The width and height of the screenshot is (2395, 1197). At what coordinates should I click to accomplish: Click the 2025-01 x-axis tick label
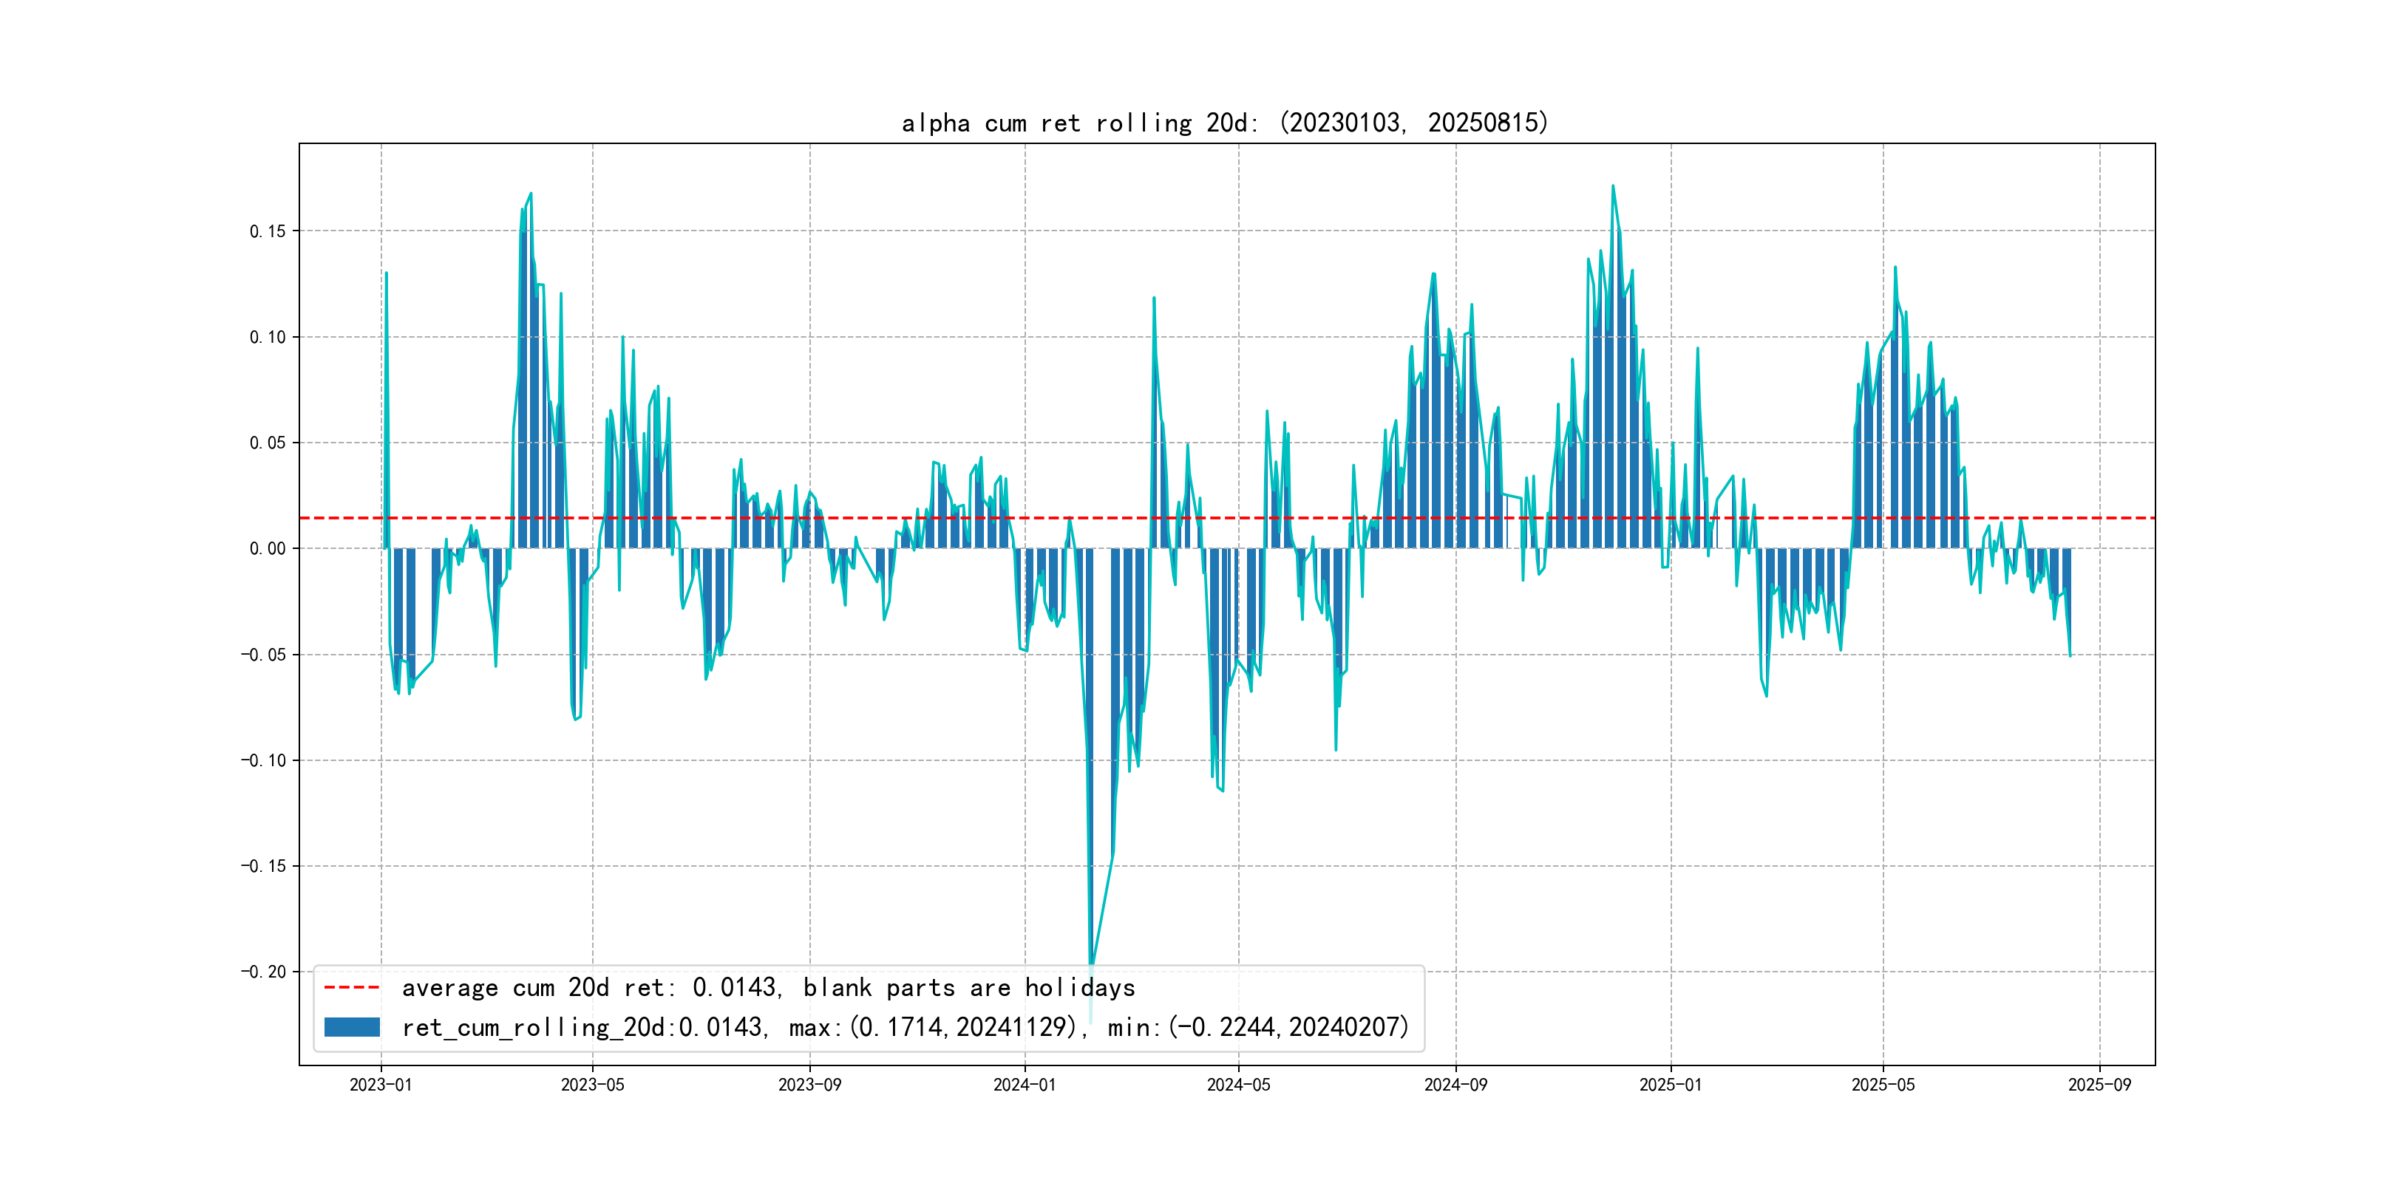pos(1670,1085)
